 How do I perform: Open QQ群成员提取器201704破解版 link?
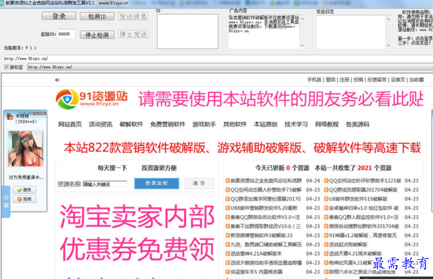point(363,190)
